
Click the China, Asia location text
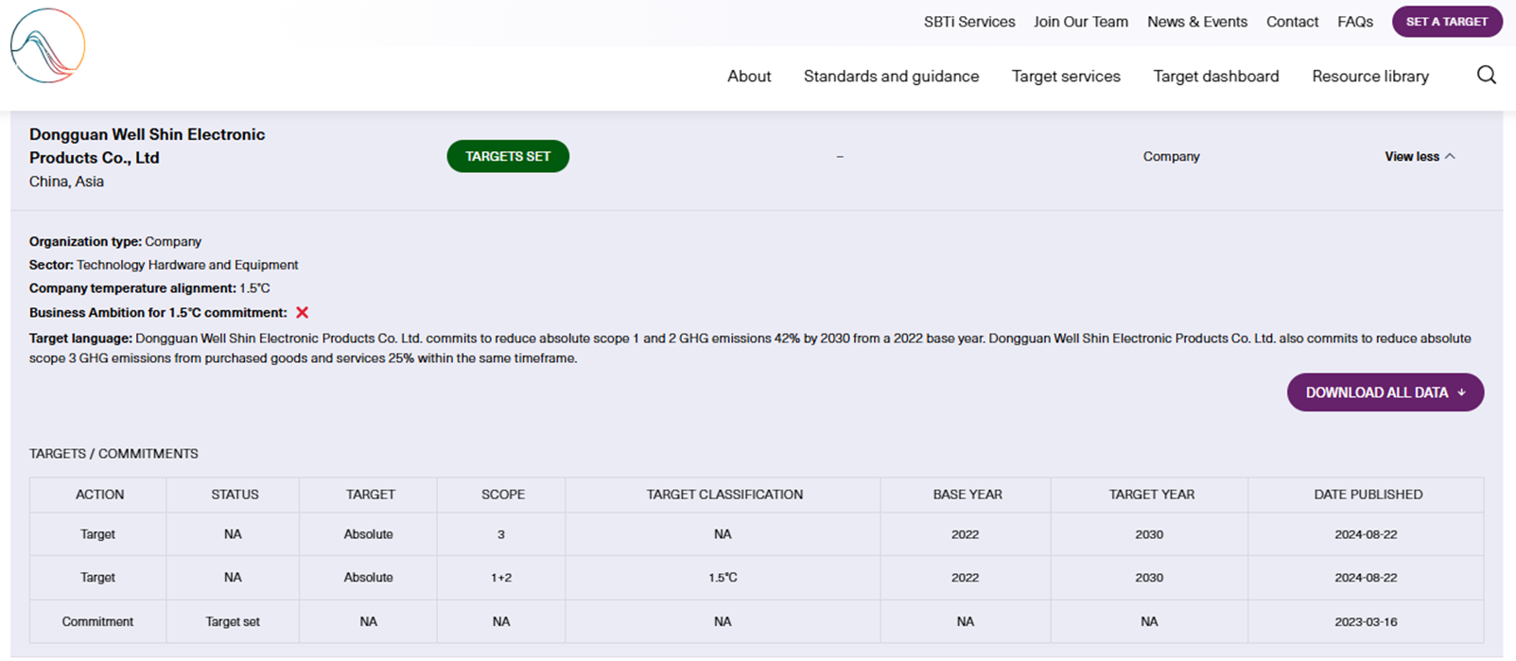[66, 182]
